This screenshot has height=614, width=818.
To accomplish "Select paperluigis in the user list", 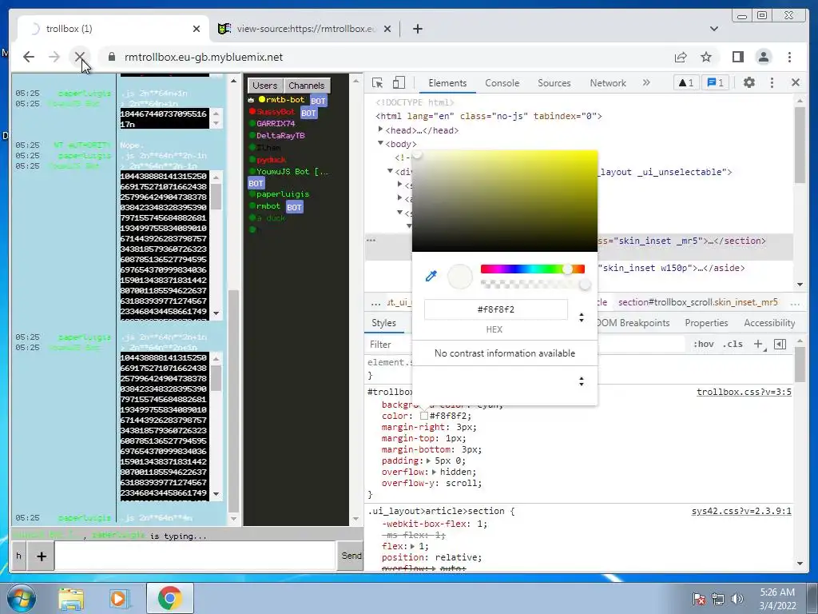I will [x=282, y=193].
